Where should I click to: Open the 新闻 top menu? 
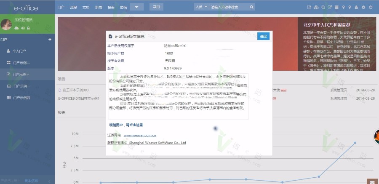coord(99,7)
